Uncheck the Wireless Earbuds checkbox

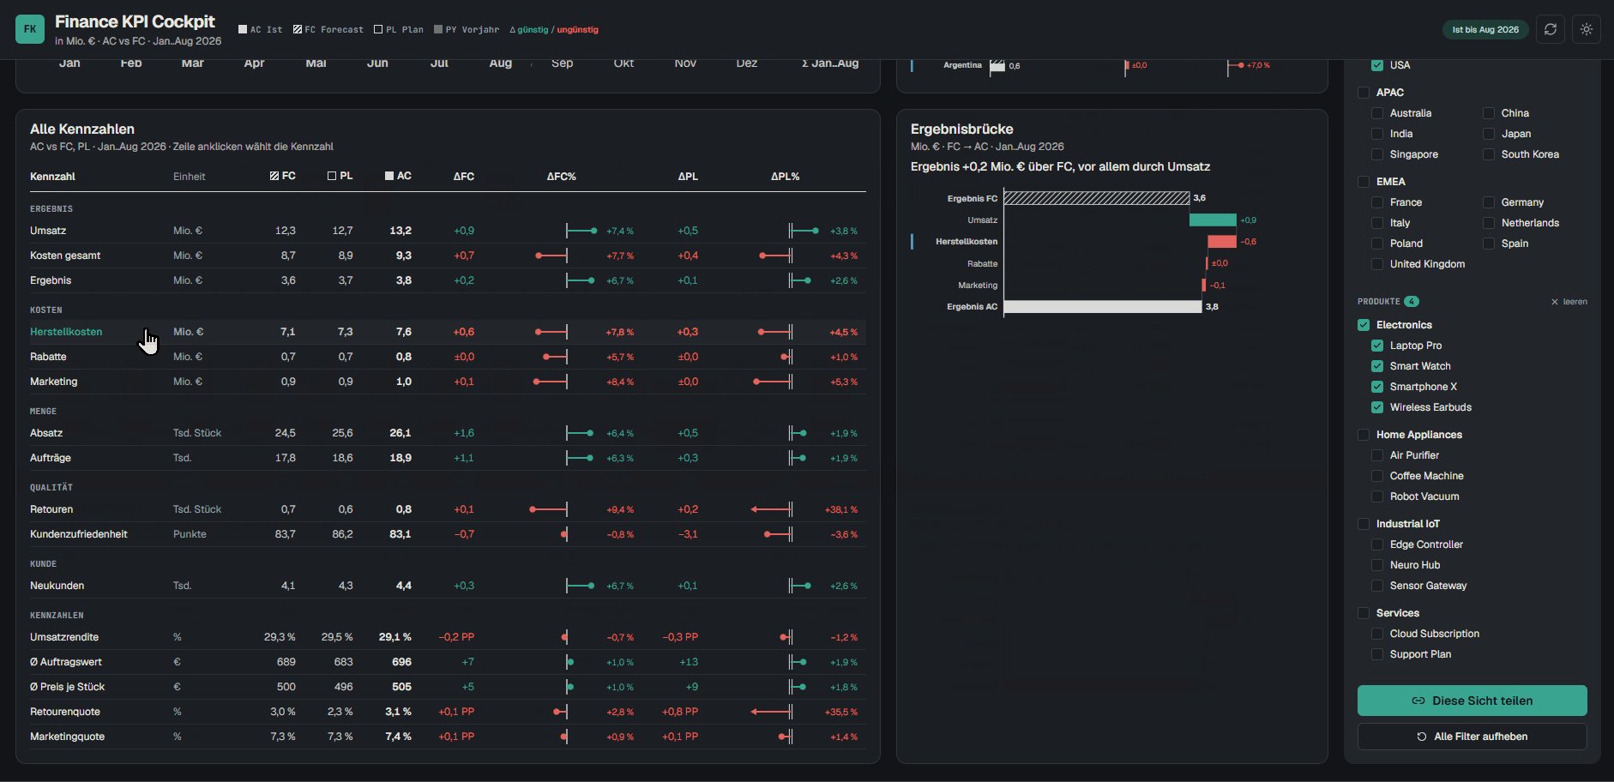[x=1377, y=407]
